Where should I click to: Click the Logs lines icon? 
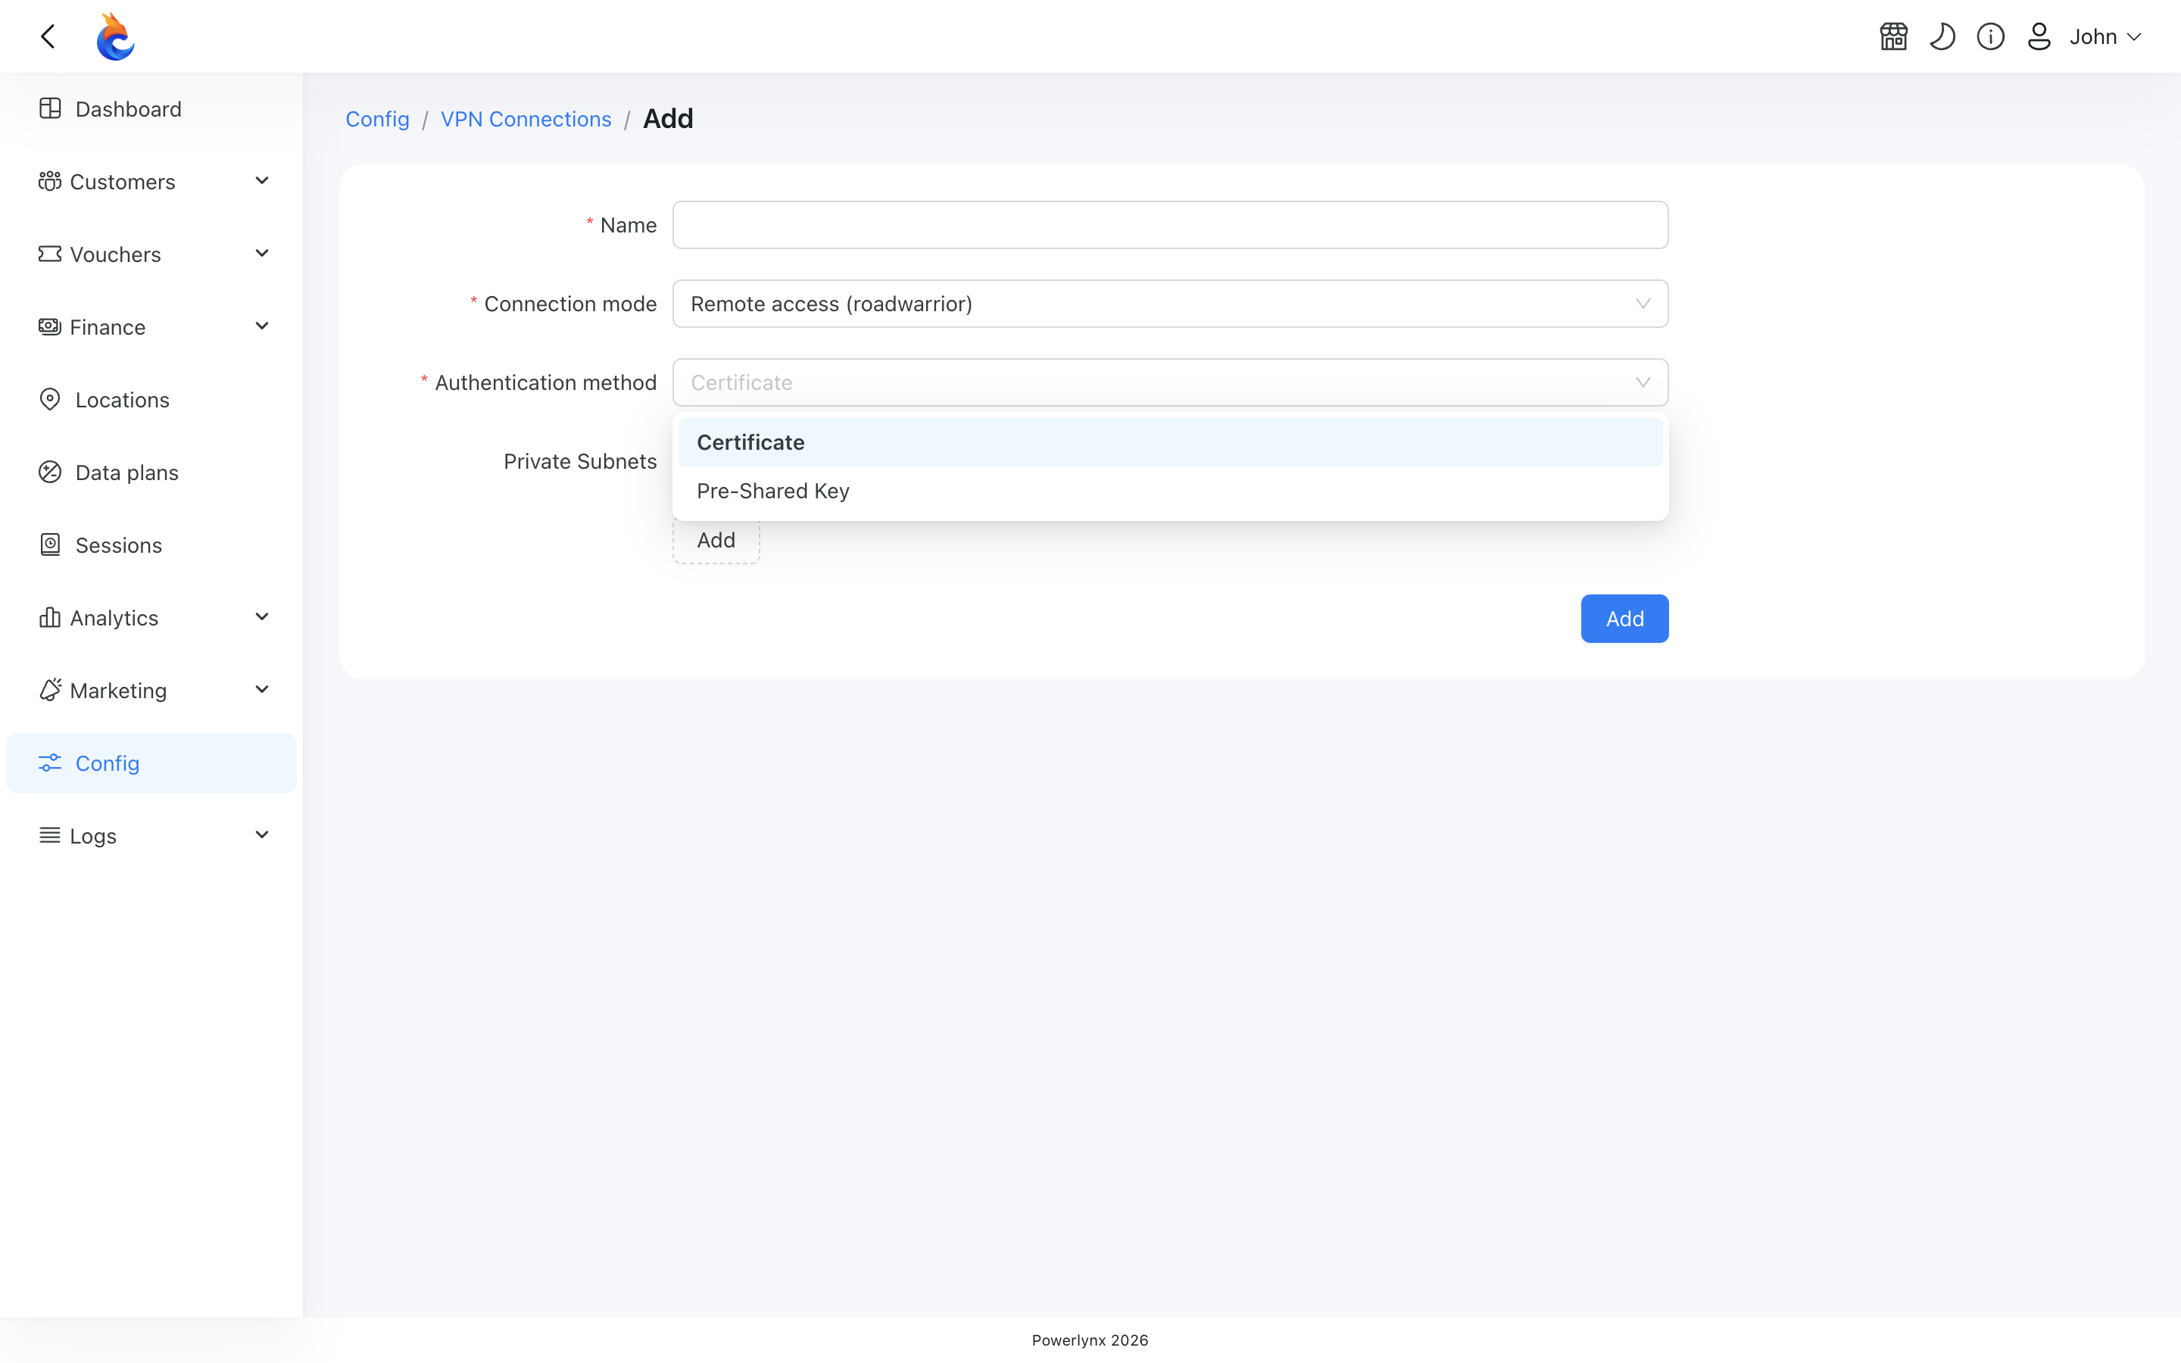click(49, 836)
